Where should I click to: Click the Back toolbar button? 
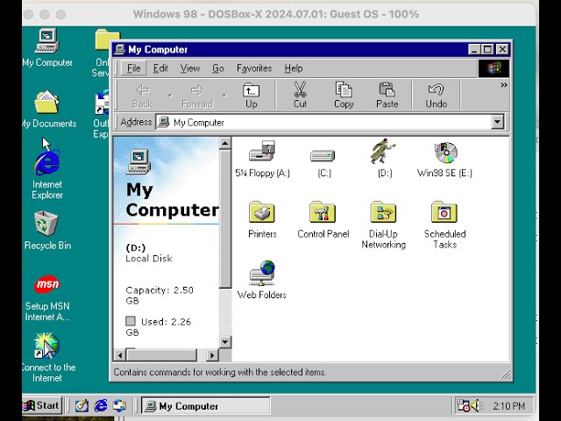coord(143,96)
